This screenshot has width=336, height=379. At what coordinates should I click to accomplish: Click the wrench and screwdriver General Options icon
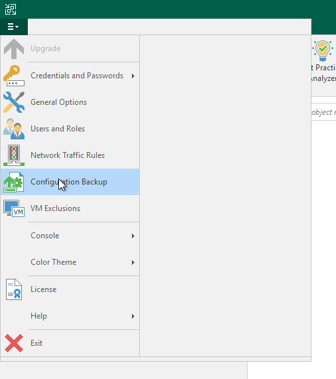[x=14, y=102]
